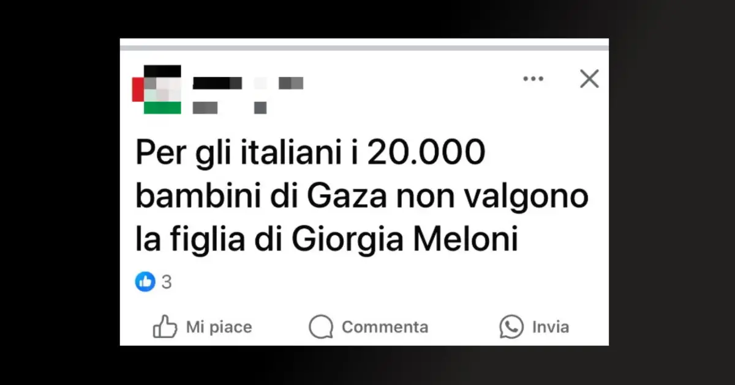
Task: Click the text line mentioning 20.000
Action: pyautogui.click(x=311, y=155)
